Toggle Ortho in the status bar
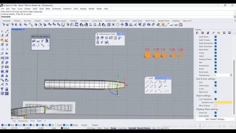 click(99, 128)
